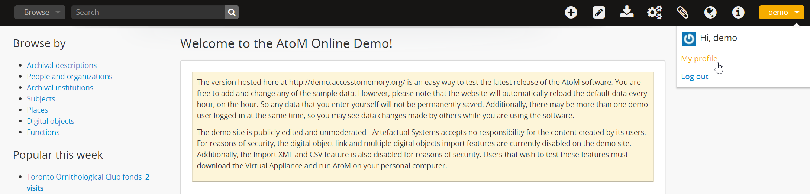Open the Language globe icon
The height and width of the screenshot is (194, 810).
(710, 12)
